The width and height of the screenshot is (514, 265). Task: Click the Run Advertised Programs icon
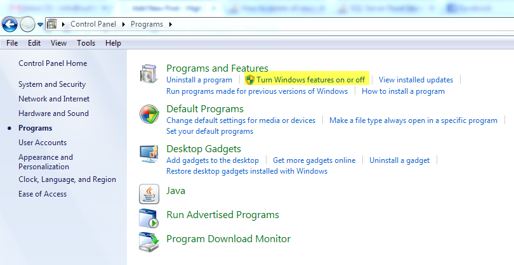coord(149,218)
